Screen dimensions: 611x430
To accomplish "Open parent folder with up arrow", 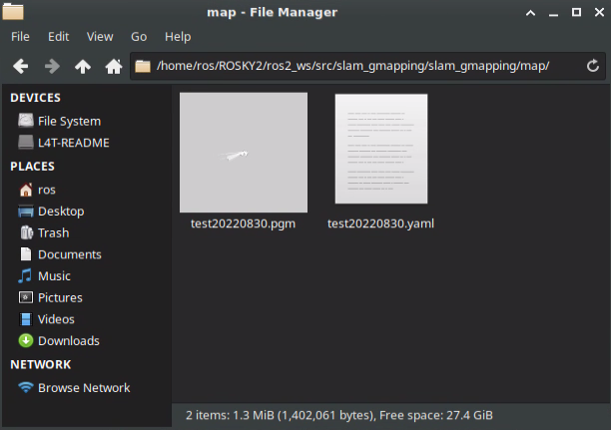I will pyautogui.click(x=83, y=66).
